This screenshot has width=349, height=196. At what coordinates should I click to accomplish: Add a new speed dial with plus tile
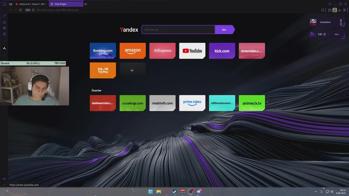coord(133,70)
